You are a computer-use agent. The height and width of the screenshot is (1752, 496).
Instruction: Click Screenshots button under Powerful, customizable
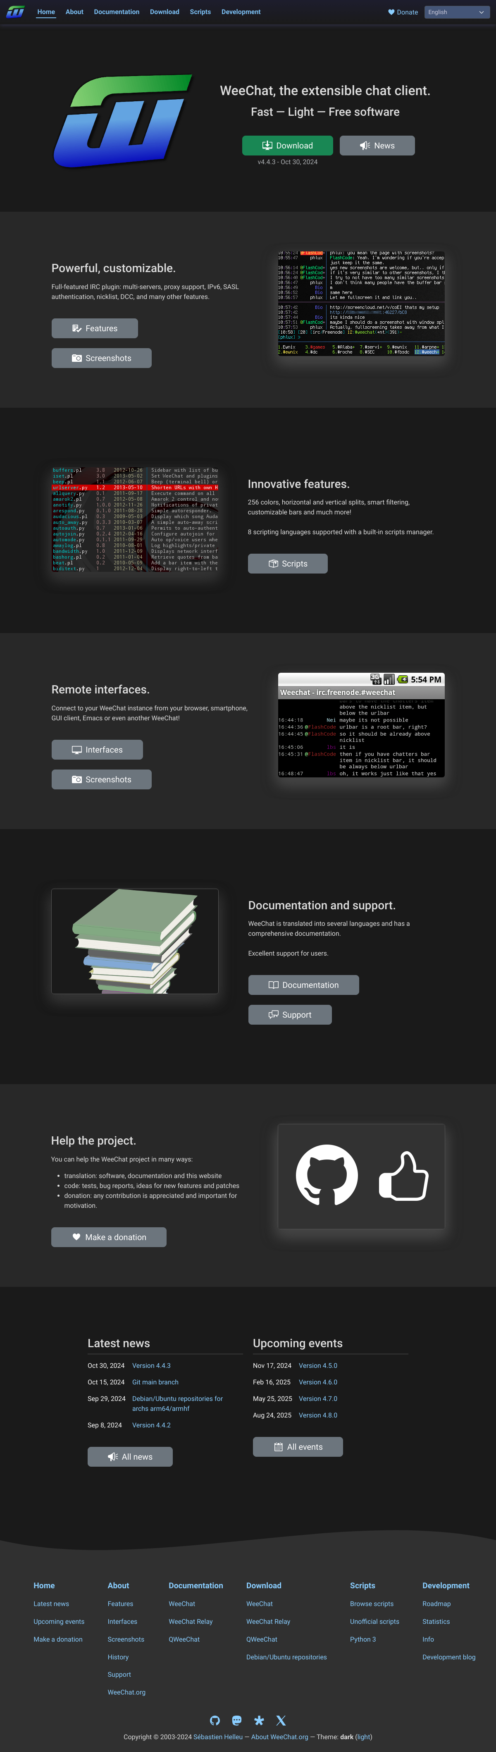101,359
